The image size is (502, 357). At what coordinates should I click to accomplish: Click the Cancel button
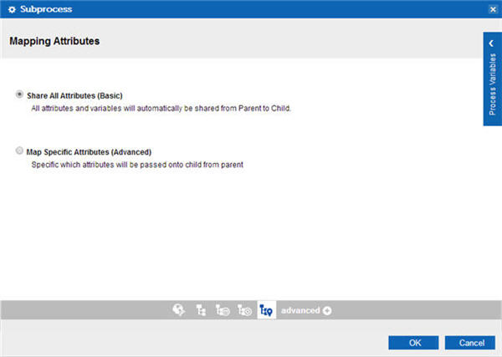click(470, 343)
